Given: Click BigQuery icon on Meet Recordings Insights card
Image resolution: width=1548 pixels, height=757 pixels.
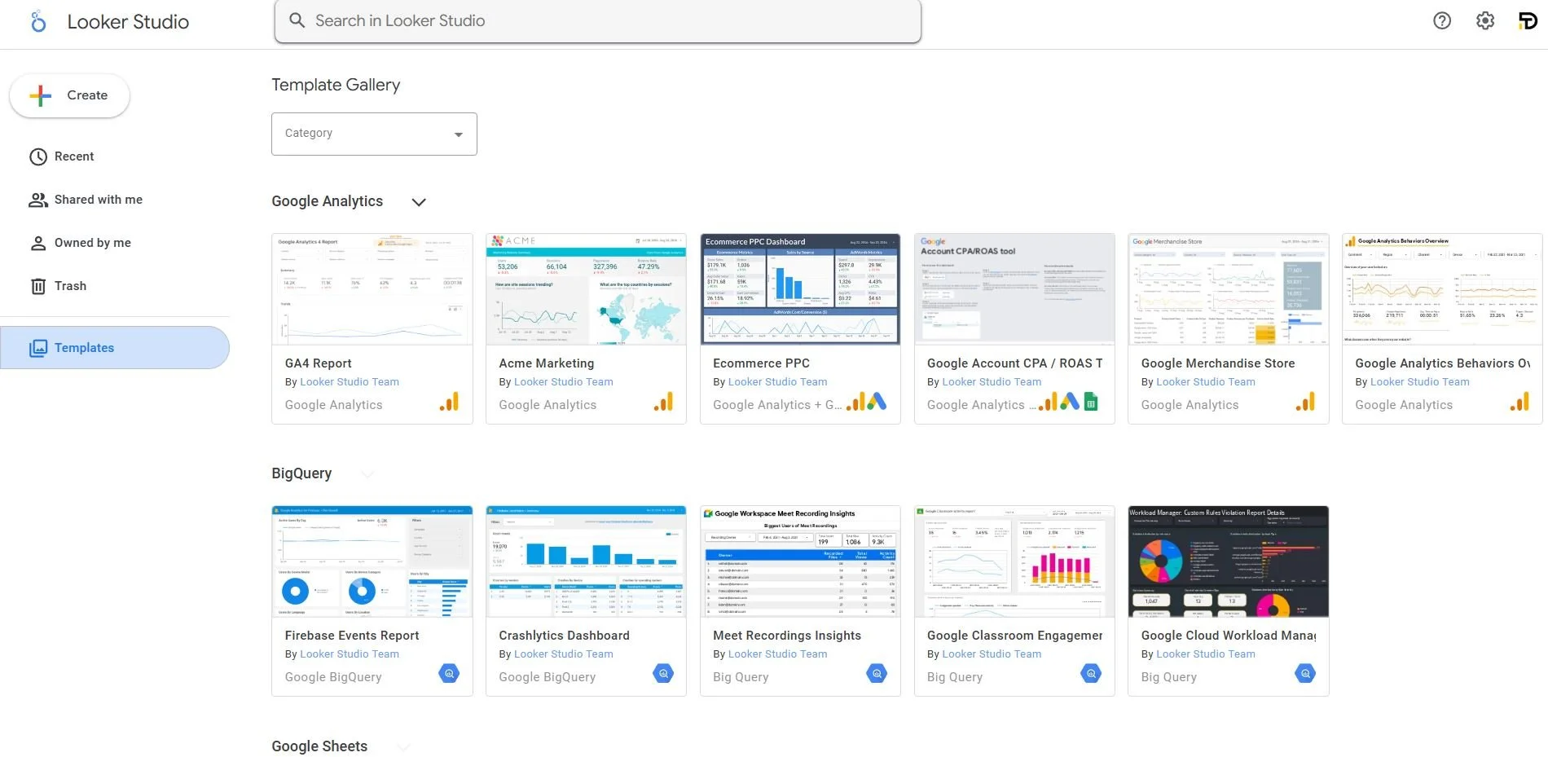Looking at the screenshot, I should (877, 674).
